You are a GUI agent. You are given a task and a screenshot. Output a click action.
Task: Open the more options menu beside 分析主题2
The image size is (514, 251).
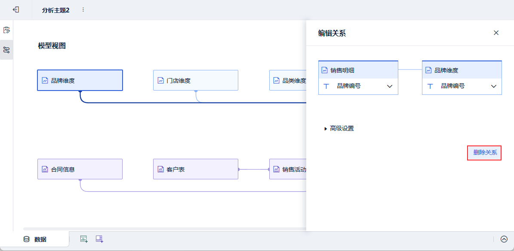83,9
